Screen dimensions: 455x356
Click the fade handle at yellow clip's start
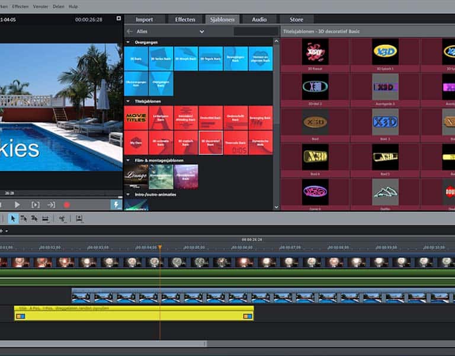pos(21,316)
